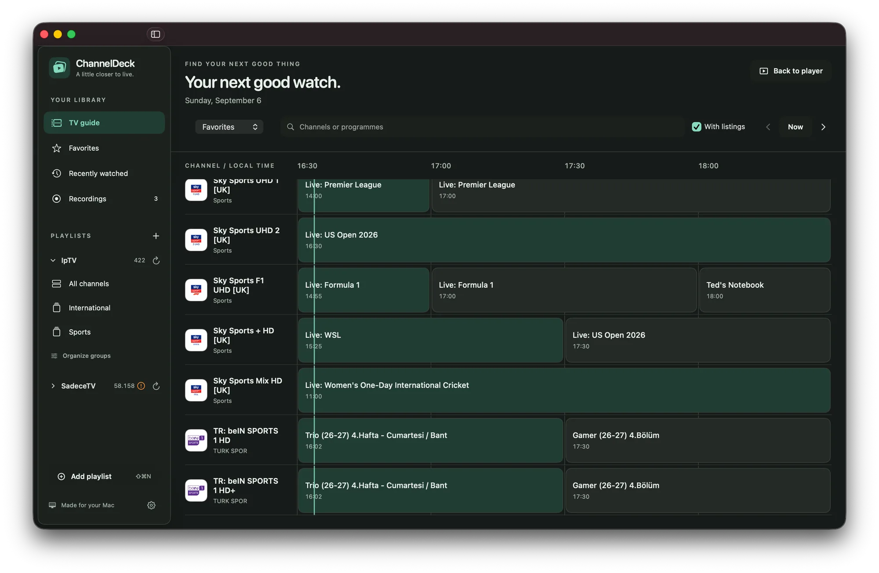Screen dimensions: 879x573
Task: Open settings gear in sidebar footer
Action: (x=151, y=505)
